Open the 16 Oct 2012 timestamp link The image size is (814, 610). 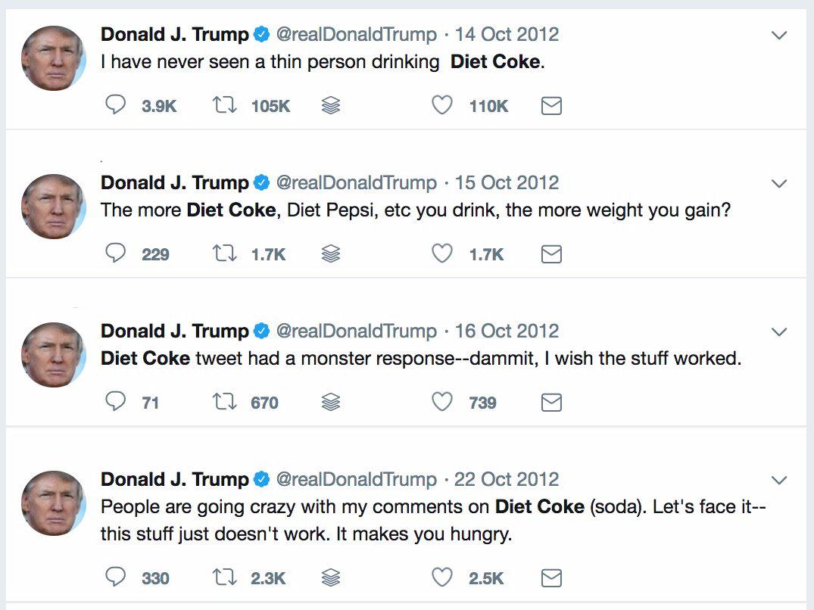point(507,331)
